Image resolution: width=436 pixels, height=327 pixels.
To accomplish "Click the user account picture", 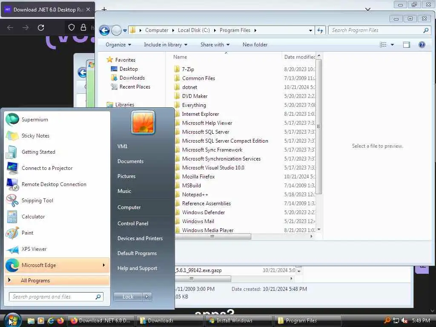I will [x=143, y=122].
